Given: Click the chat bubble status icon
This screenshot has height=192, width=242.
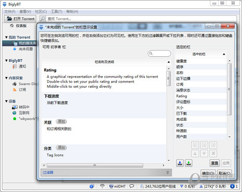Looking at the screenshot, I should tap(132, 186).
